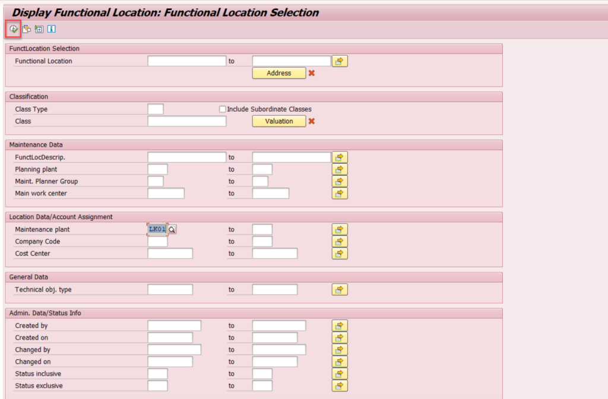The height and width of the screenshot is (399, 608).
Task: Open multiple selection for Technical obj. type
Action: pyautogui.click(x=339, y=289)
